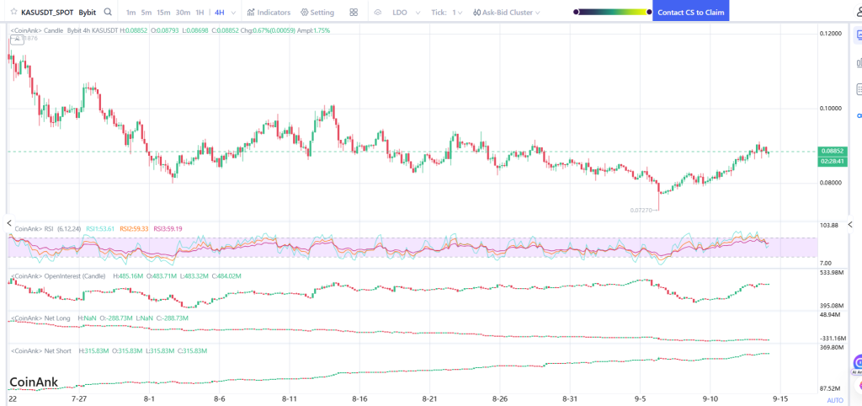Select the 1m timeframe
862x406 pixels.
130,13
